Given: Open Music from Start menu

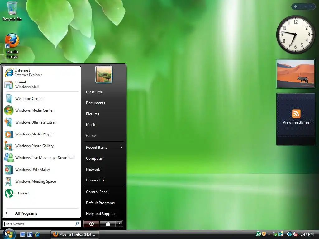Looking at the screenshot, I should pos(104,125).
